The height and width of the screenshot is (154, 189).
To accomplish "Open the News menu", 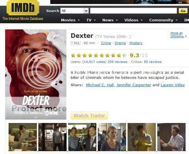I will coord(110,20).
